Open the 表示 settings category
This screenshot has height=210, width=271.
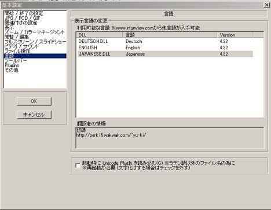9,27
